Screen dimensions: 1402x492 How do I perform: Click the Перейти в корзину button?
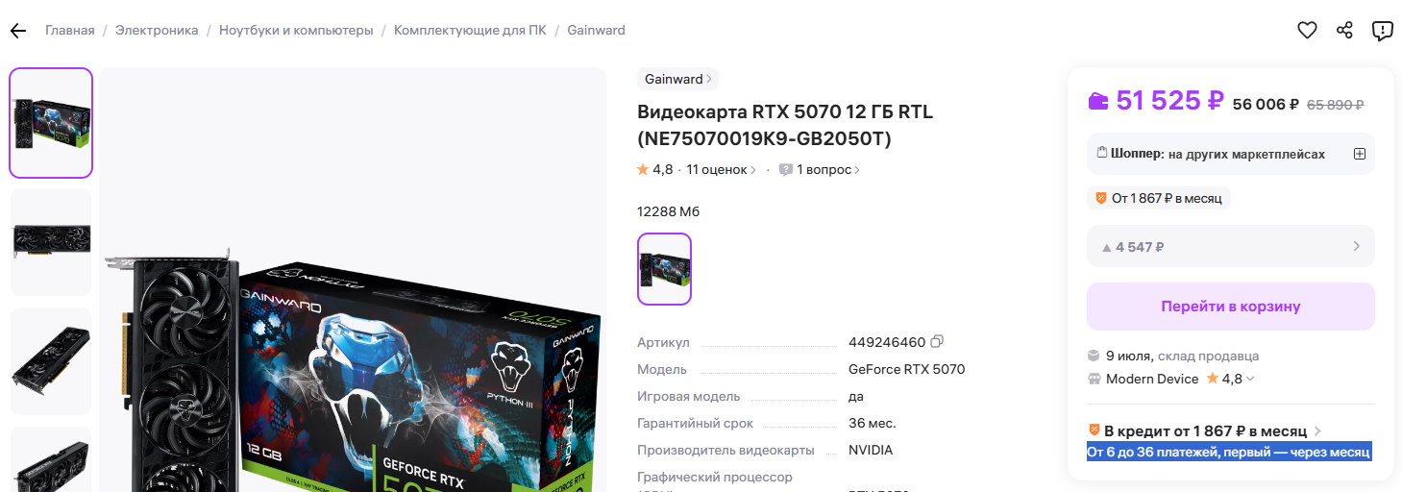coord(1230,307)
